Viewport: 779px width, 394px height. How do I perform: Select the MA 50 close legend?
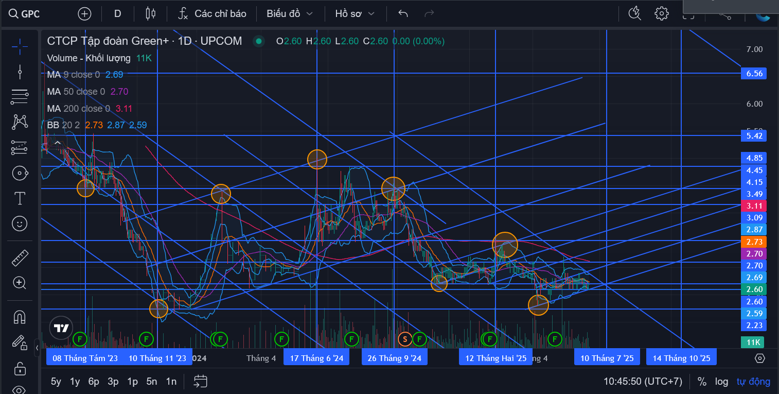[x=76, y=92]
